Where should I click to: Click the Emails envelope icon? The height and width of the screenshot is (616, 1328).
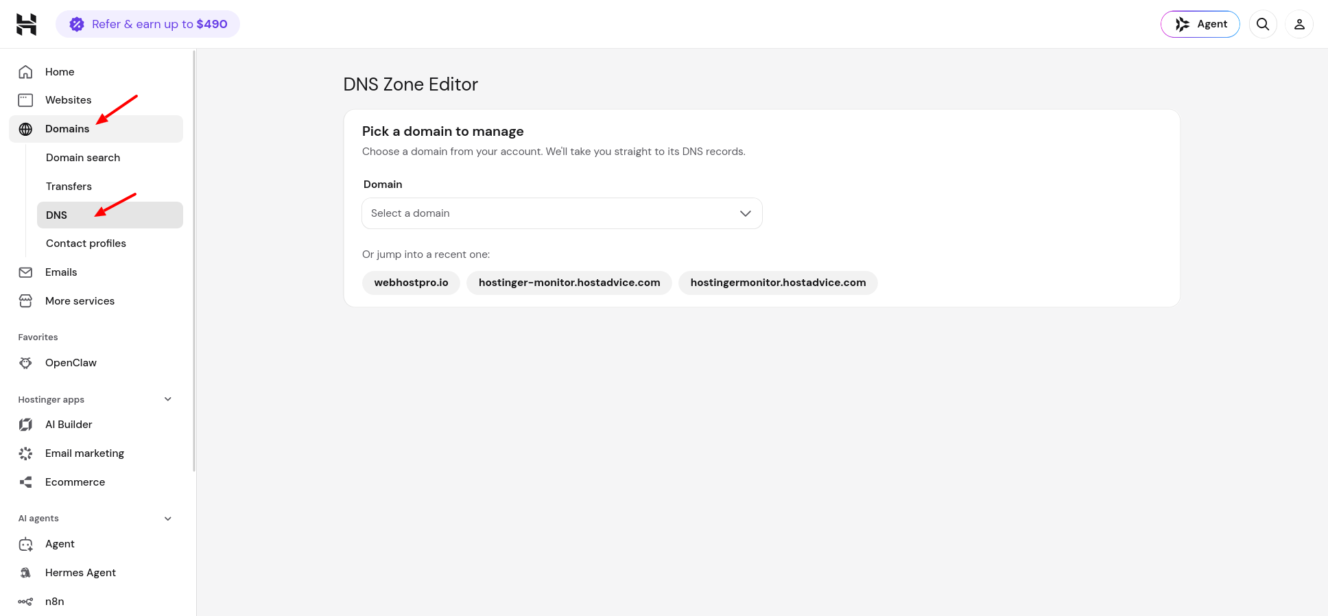point(25,272)
